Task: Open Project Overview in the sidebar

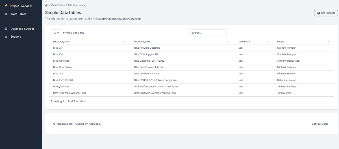Action: click(21, 6)
